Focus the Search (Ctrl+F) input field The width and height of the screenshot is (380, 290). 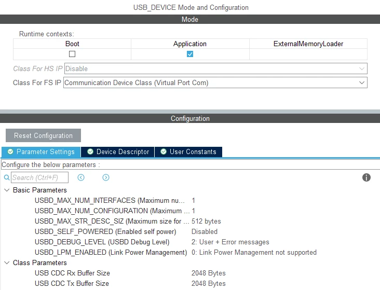(x=40, y=177)
